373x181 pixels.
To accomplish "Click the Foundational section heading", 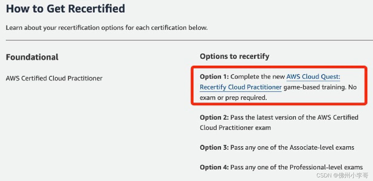I will pyautogui.click(x=32, y=57).
